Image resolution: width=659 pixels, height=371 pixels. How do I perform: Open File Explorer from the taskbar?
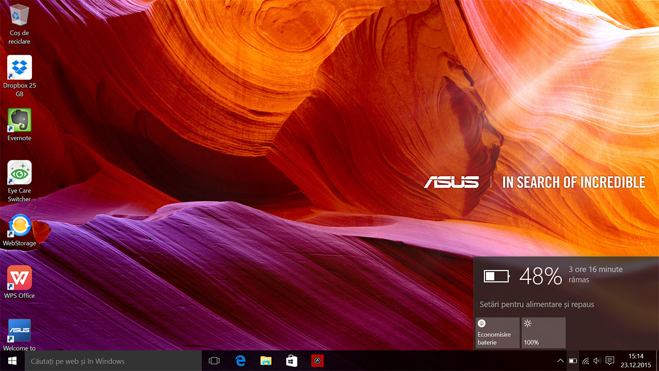pos(266,361)
